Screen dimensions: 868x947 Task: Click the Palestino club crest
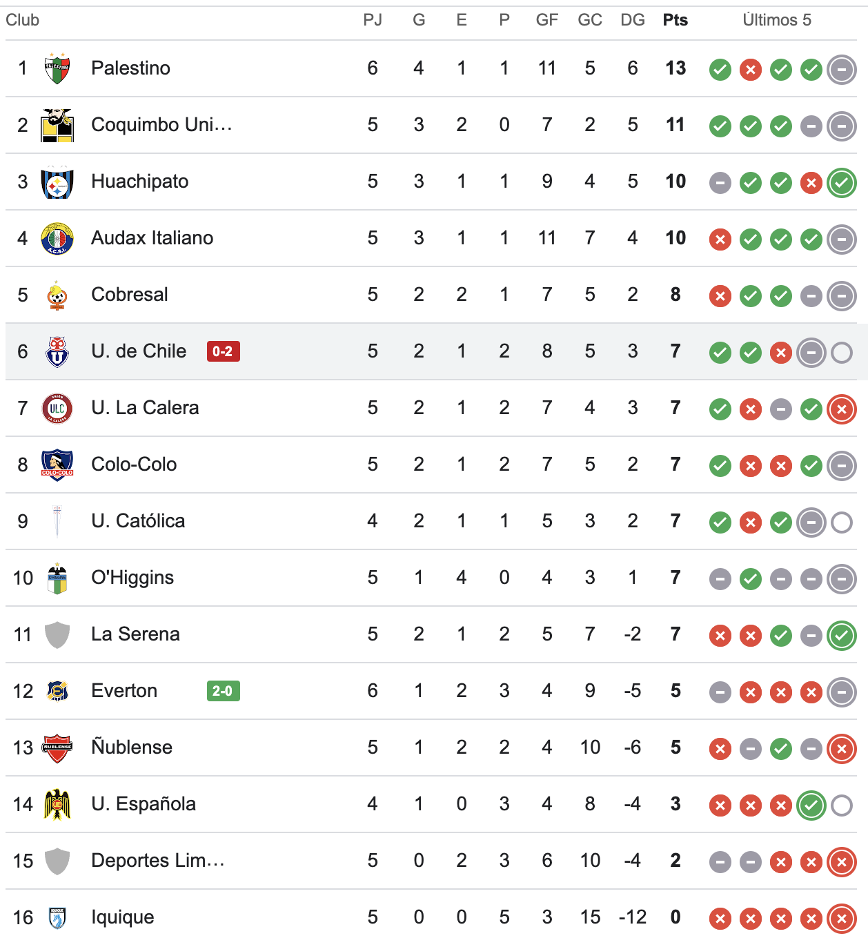click(x=57, y=68)
